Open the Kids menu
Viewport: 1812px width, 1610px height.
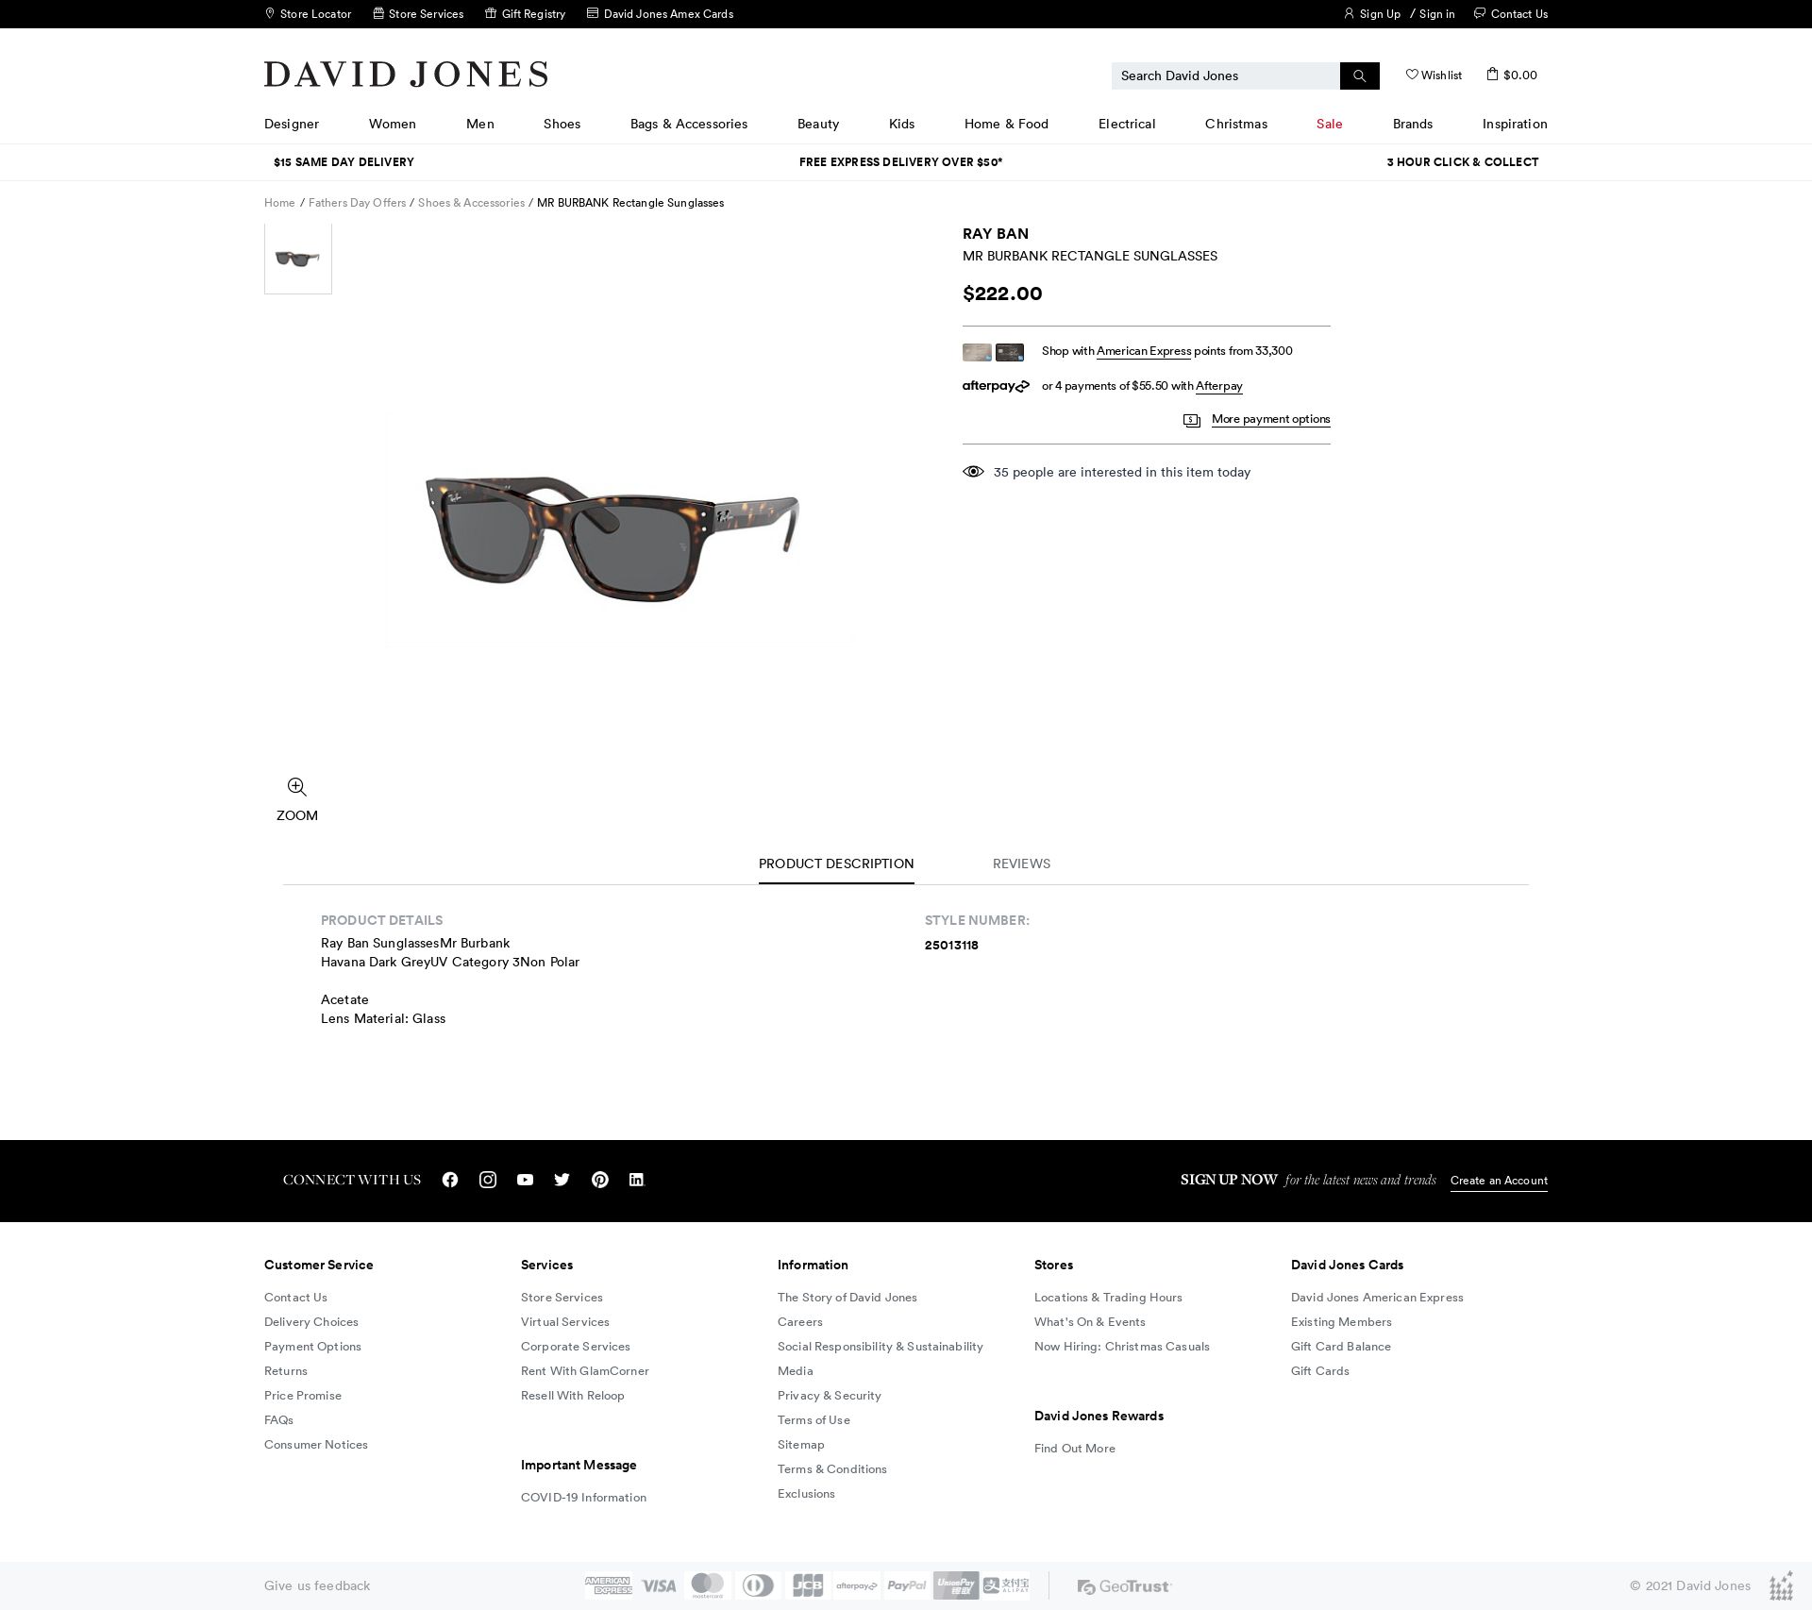[x=901, y=124]
